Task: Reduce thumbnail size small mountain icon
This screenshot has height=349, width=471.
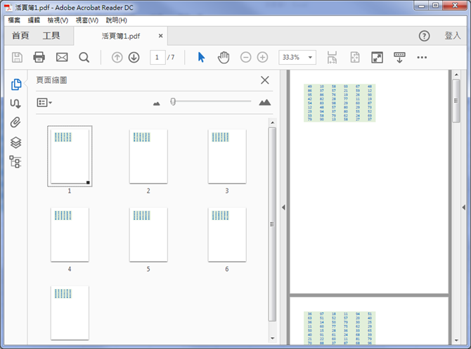Action: pyautogui.click(x=157, y=103)
